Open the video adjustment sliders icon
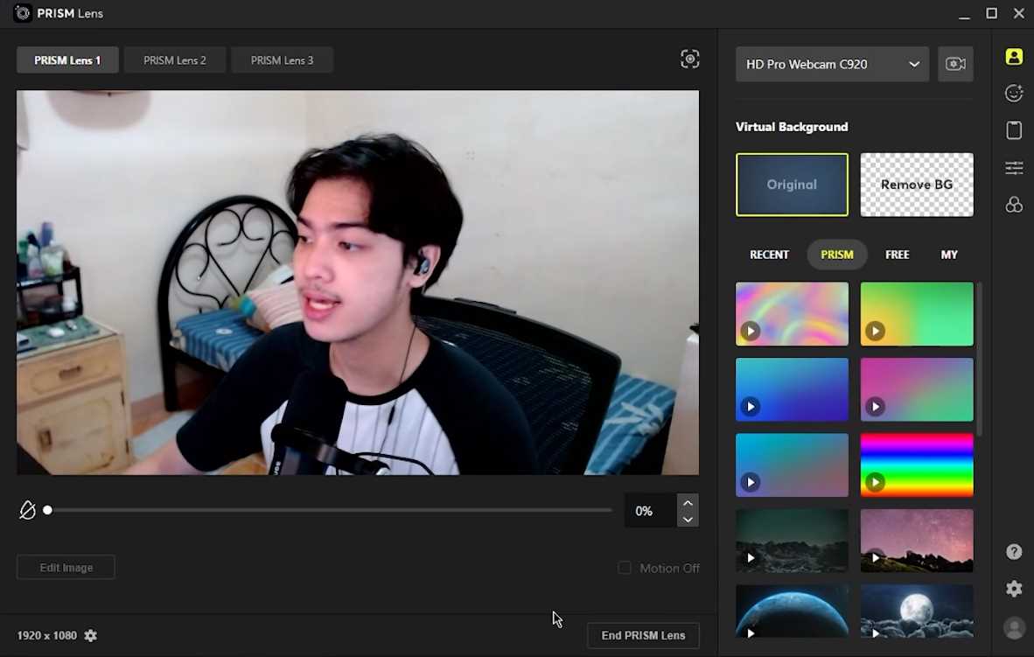 (1014, 168)
